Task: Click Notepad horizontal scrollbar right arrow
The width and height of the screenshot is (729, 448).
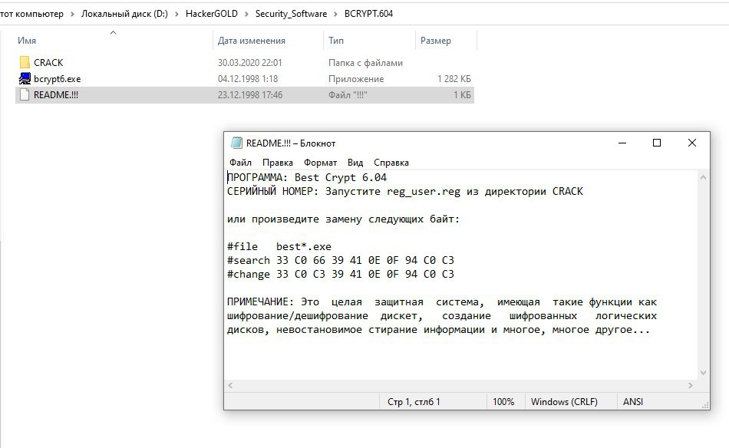Action: click(x=691, y=385)
